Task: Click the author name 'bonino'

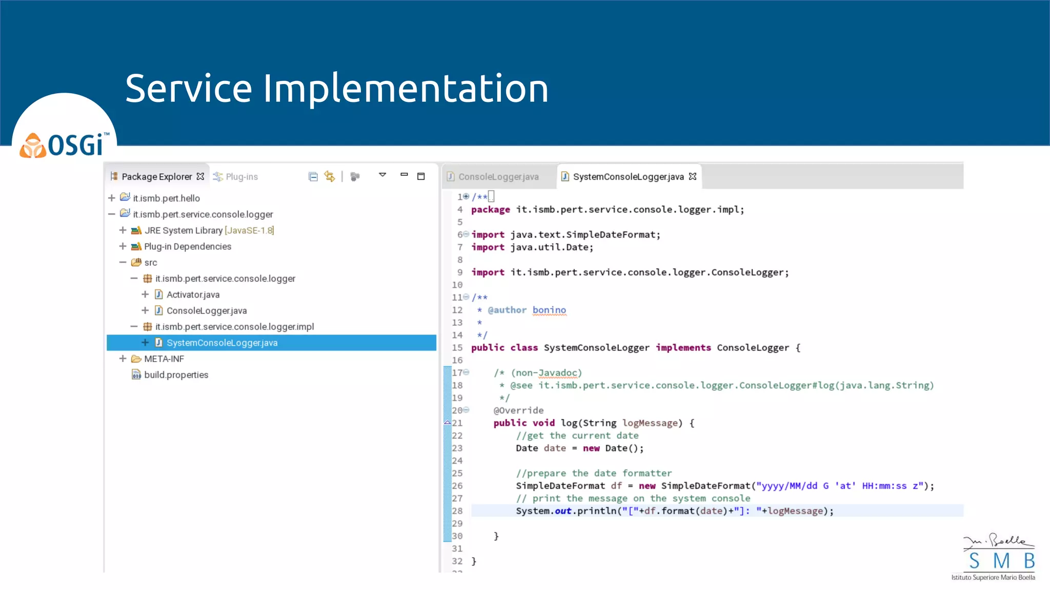Action: [x=549, y=310]
